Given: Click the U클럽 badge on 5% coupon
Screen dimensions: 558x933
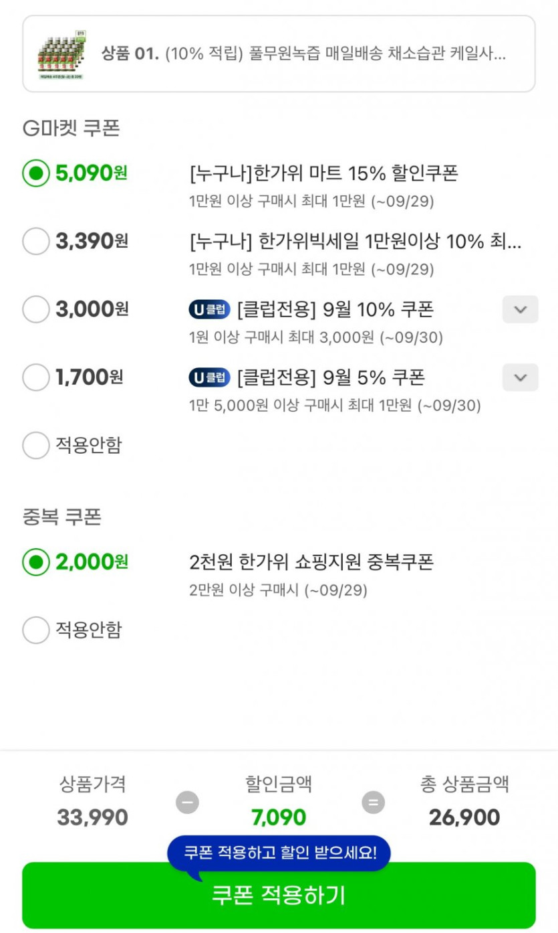Looking at the screenshot, I should [x=209, y=378].
